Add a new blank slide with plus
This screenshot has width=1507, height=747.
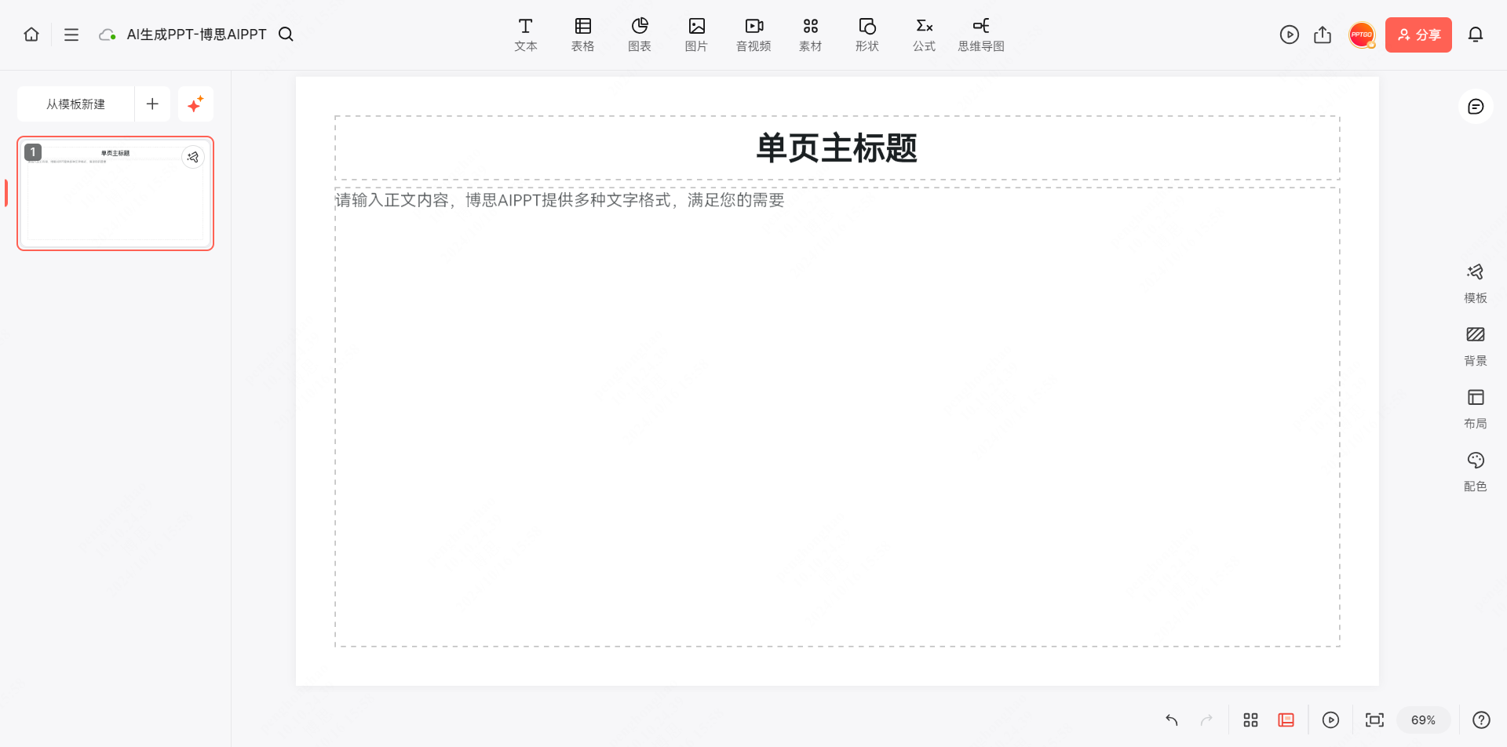pos(152,104)
